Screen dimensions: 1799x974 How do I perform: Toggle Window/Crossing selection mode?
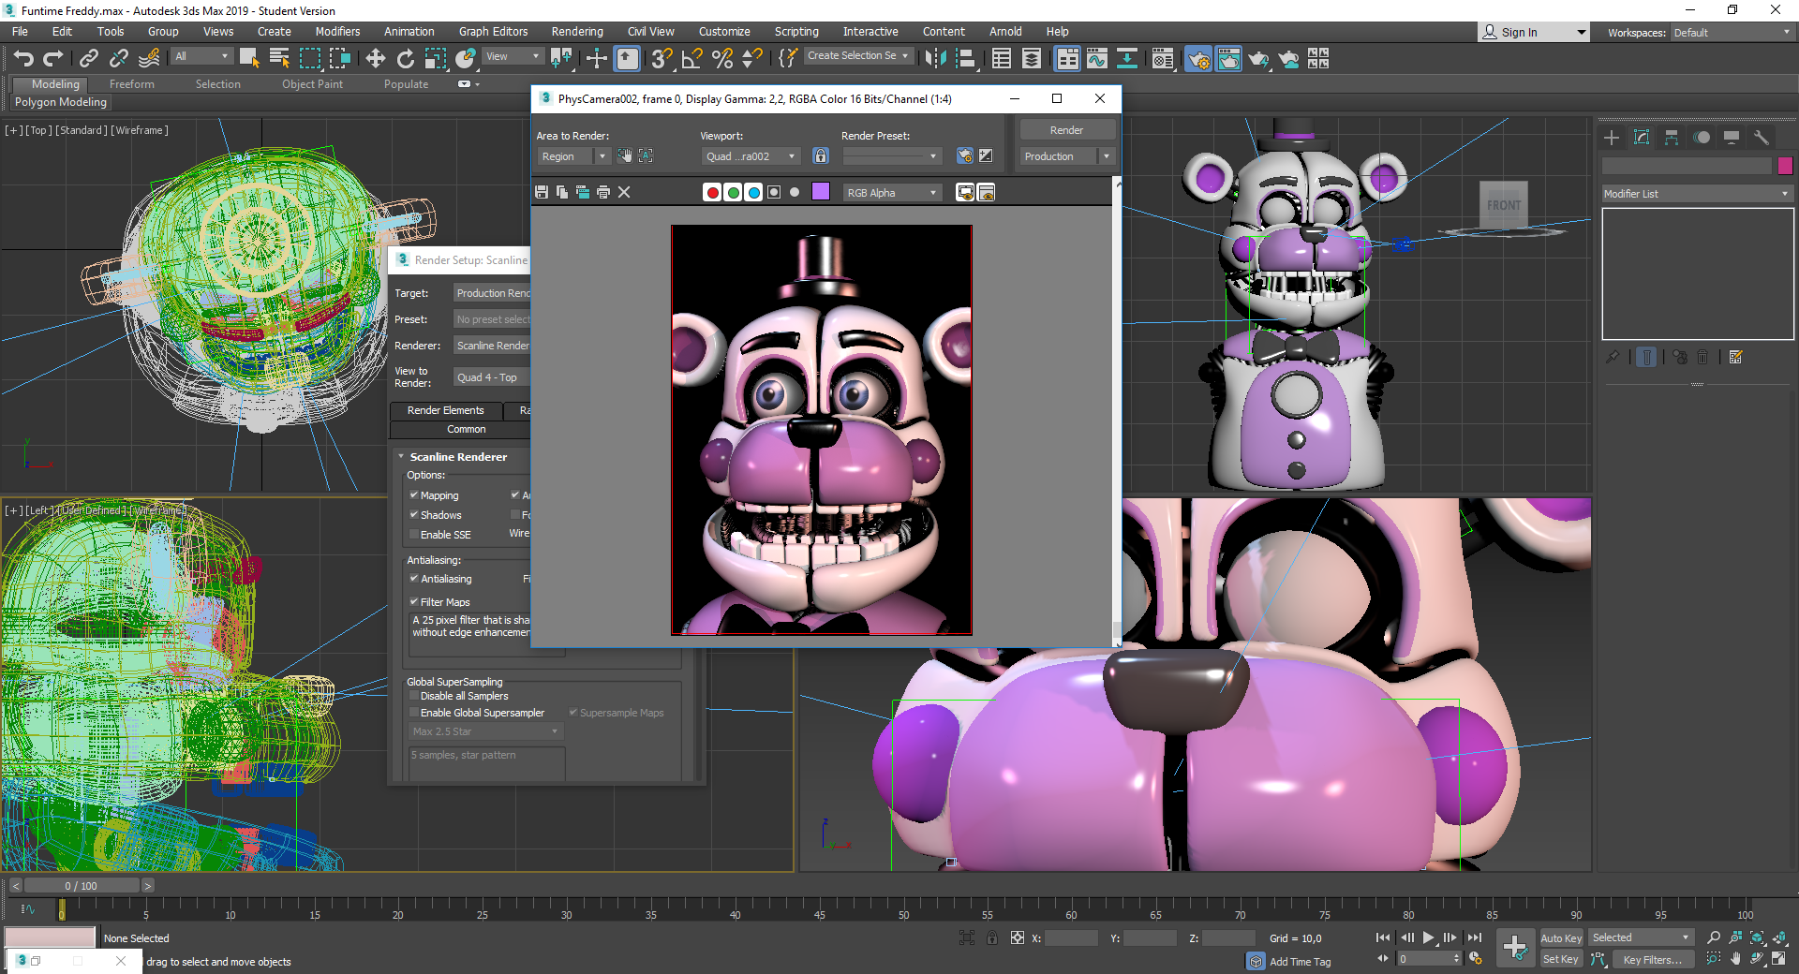[x=340, y=59]
